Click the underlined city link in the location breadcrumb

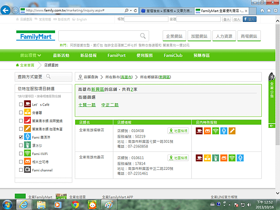click(x=126, y=77)
